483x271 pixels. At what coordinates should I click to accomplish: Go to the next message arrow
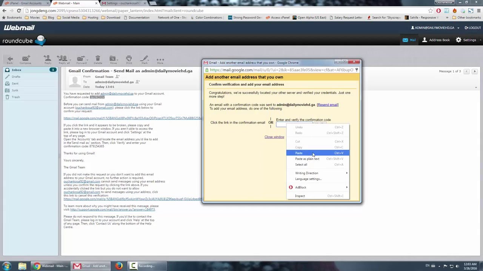tap(475, 71)
